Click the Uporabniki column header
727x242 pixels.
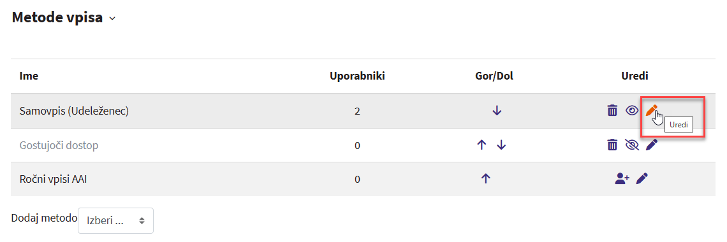pyautogui.click(x=357, y=76)
